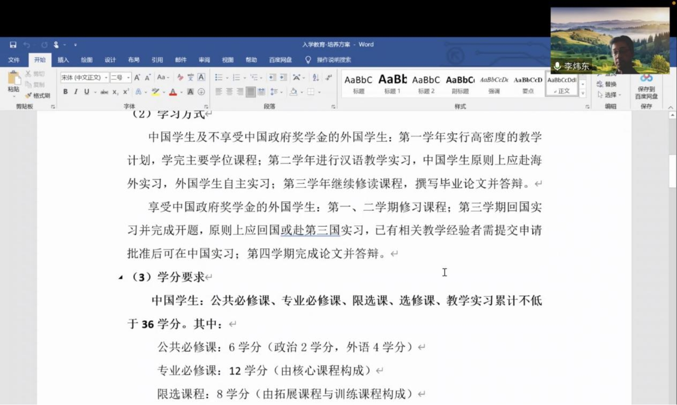Viewport: 677px width, 405px height.
Task: Open the 审阅 ribbon tab
Action: (x=204, y=60)
